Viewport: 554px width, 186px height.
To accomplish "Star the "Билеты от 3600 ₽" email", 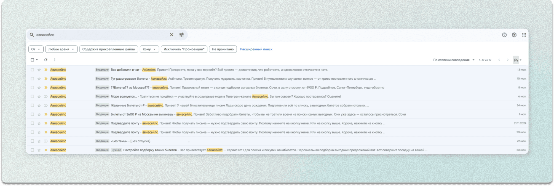I will tap(39, 114).
